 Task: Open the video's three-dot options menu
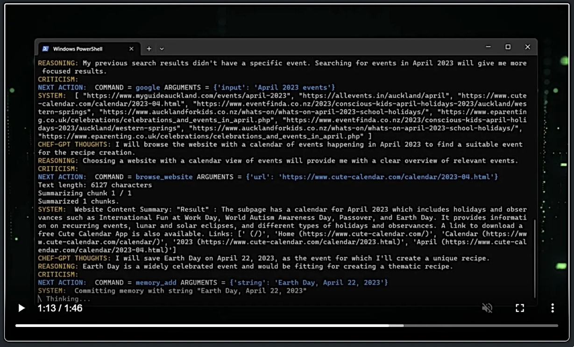coord(553,308)
